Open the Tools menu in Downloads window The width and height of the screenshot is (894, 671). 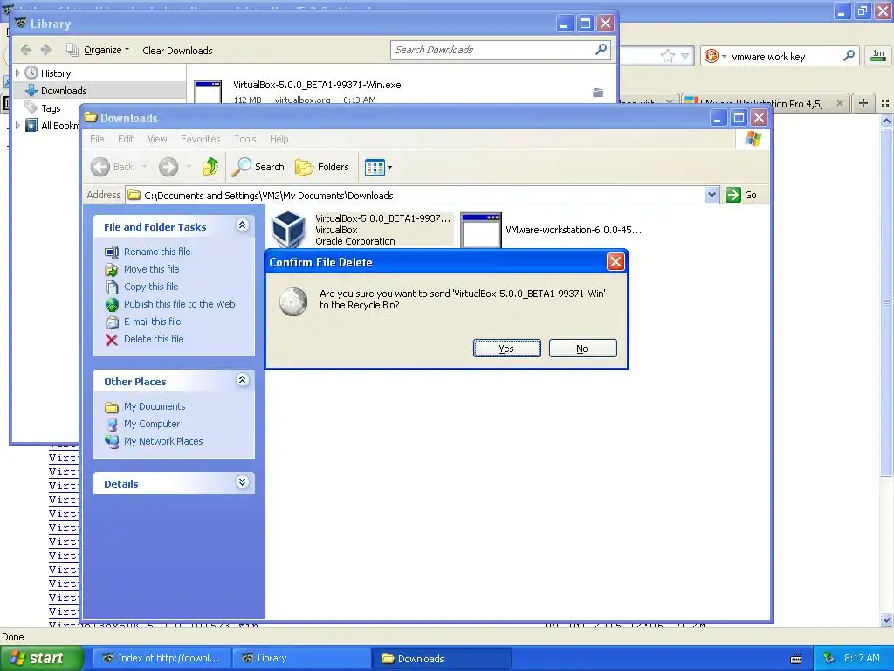[x=245, y=139]
